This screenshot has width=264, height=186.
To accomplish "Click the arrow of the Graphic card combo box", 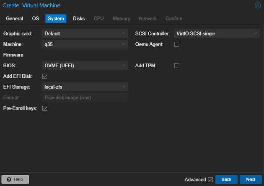I will tap(124, 33).
